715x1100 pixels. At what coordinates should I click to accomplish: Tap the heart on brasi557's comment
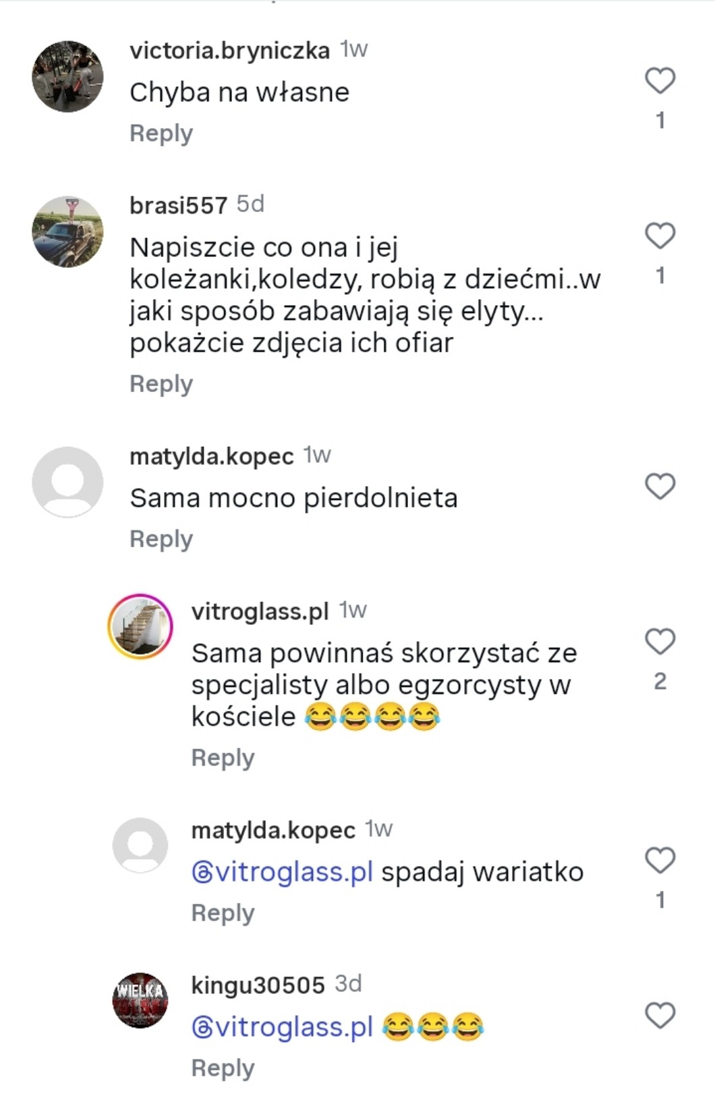660,236
